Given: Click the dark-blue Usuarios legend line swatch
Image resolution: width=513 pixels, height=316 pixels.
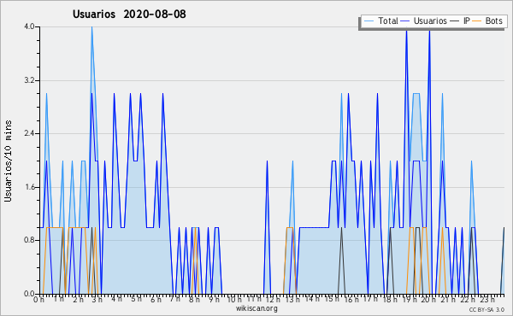Looking at the screenshot, I should [x=405, y=21].
